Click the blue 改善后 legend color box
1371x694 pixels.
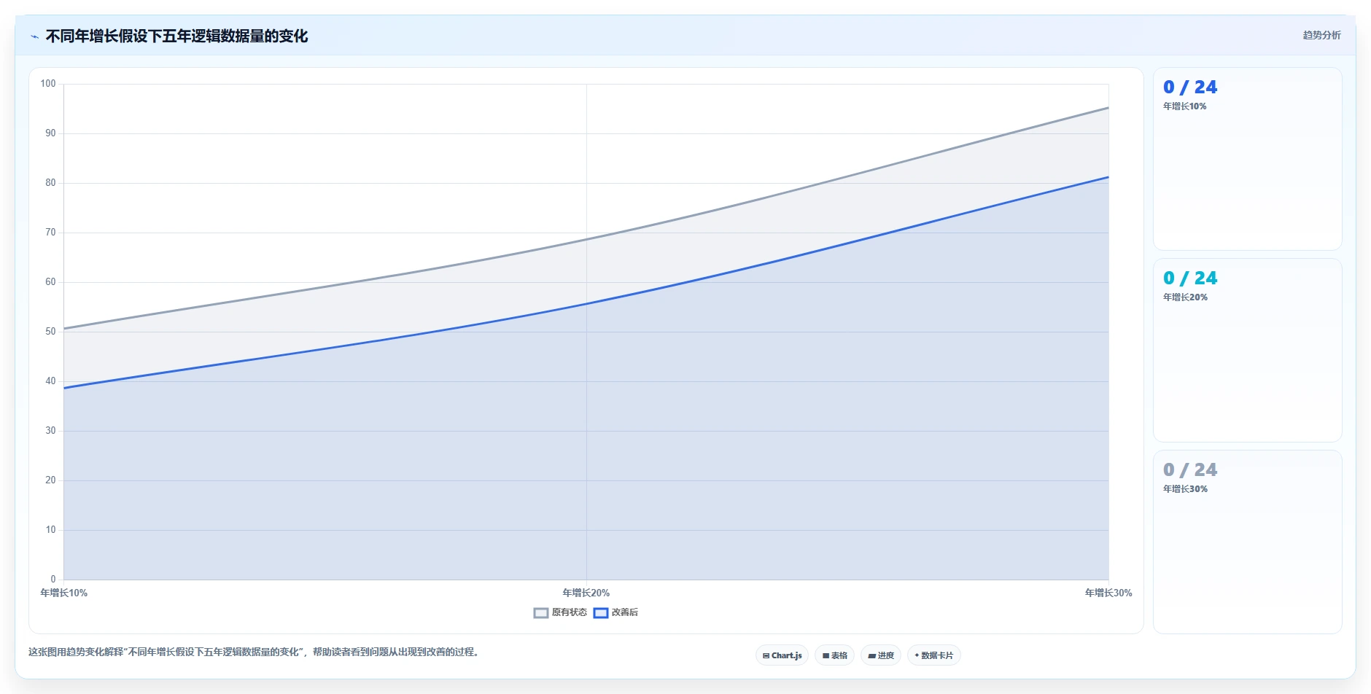601,613
